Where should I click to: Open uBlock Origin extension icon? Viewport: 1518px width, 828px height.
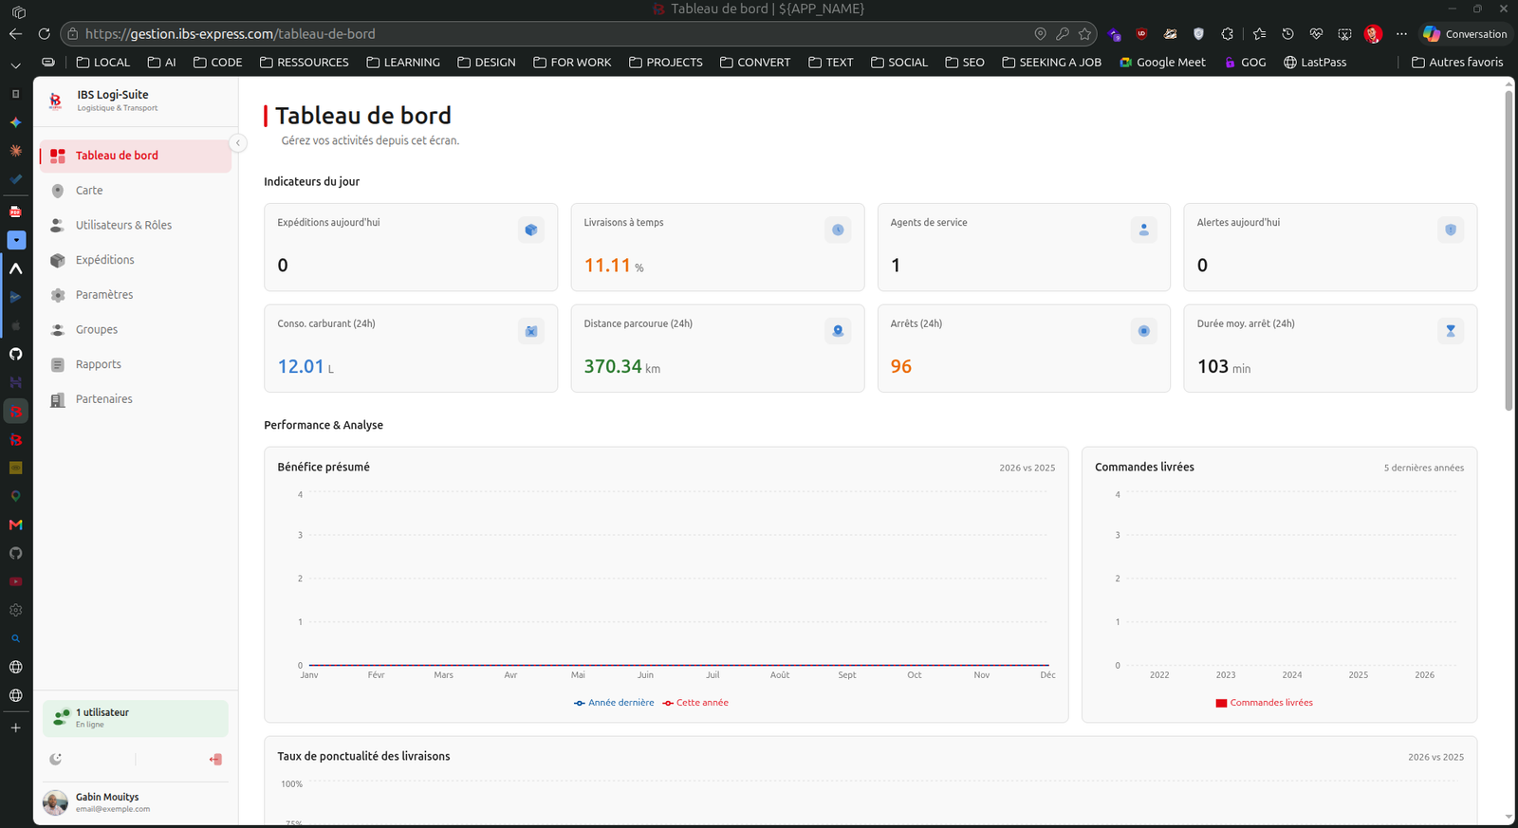coord(1141,34)
